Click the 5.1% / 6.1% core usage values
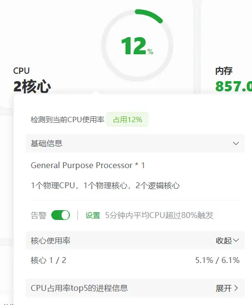 coord(217,260)
